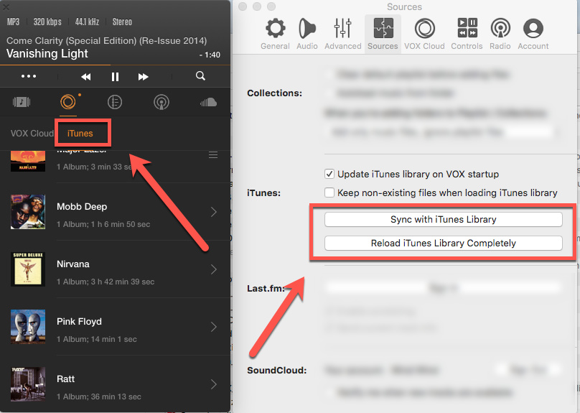This screenshot has width=580, height=413.
Task: Select the Mobb Deep artist name
Action: [82, 207]
